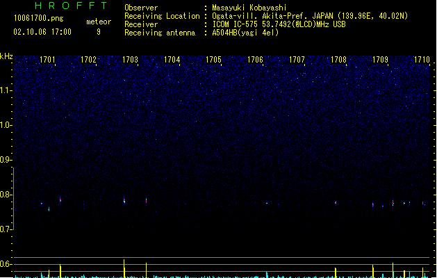Click the 1.1 frequency axis label
This screenshot has height=278, width=437.
tap(6, 90)
